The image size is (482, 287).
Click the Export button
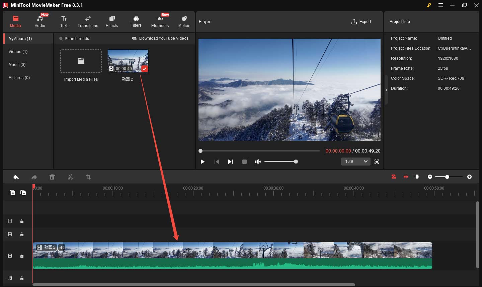[361, 22]
